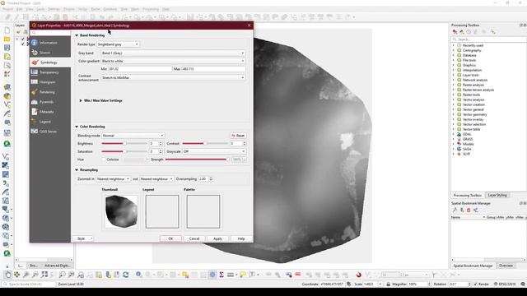527x296 pixels.
Task: Click the layer Thumbnail preview image
Action: [121, 211]
